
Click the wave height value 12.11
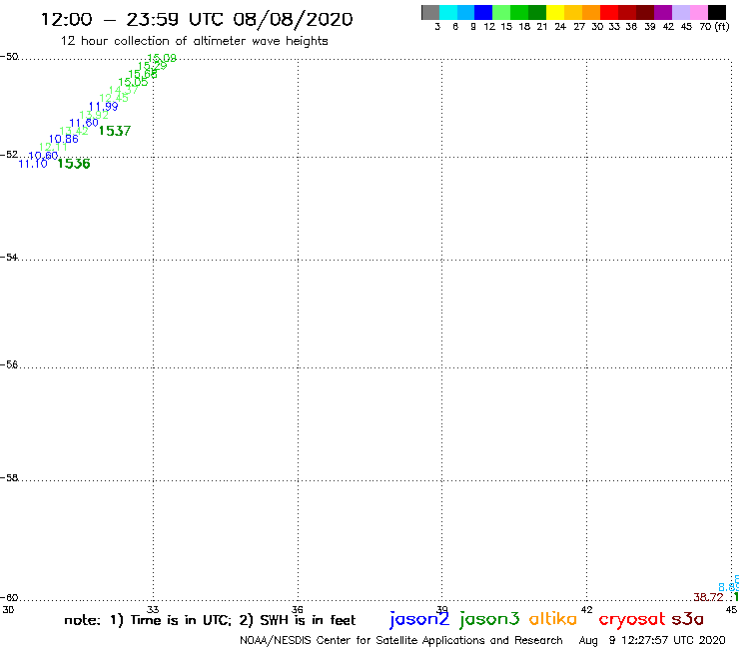click(53, 147)
